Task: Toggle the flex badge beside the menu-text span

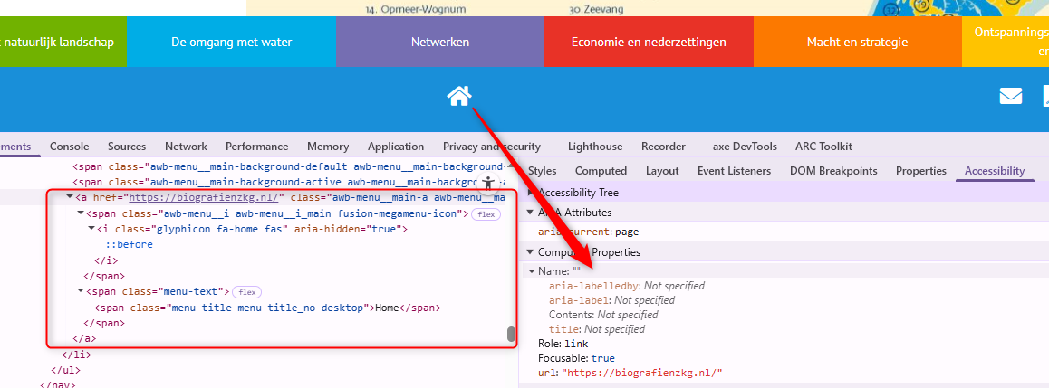Action: click(246, 292)
